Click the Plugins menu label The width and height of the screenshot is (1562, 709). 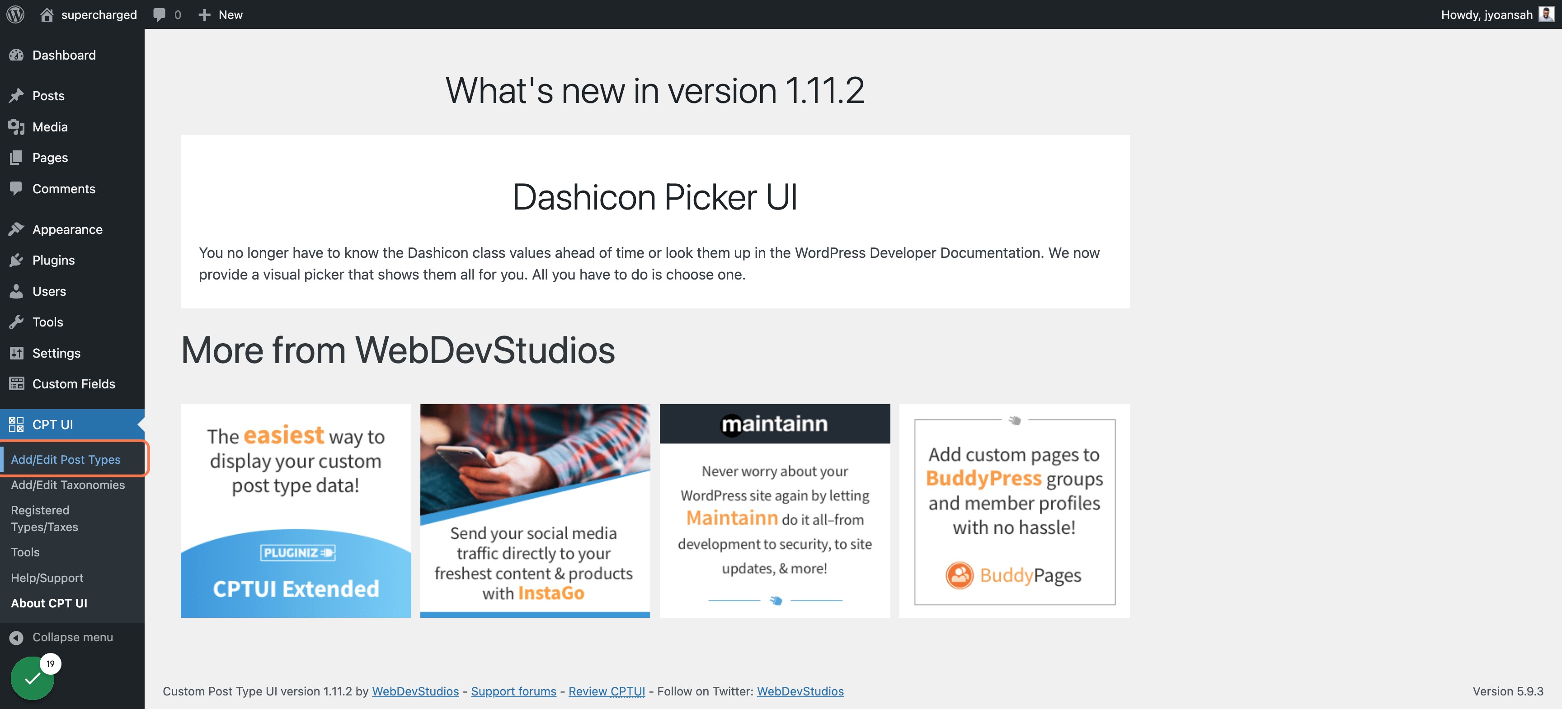coord(53,260)
